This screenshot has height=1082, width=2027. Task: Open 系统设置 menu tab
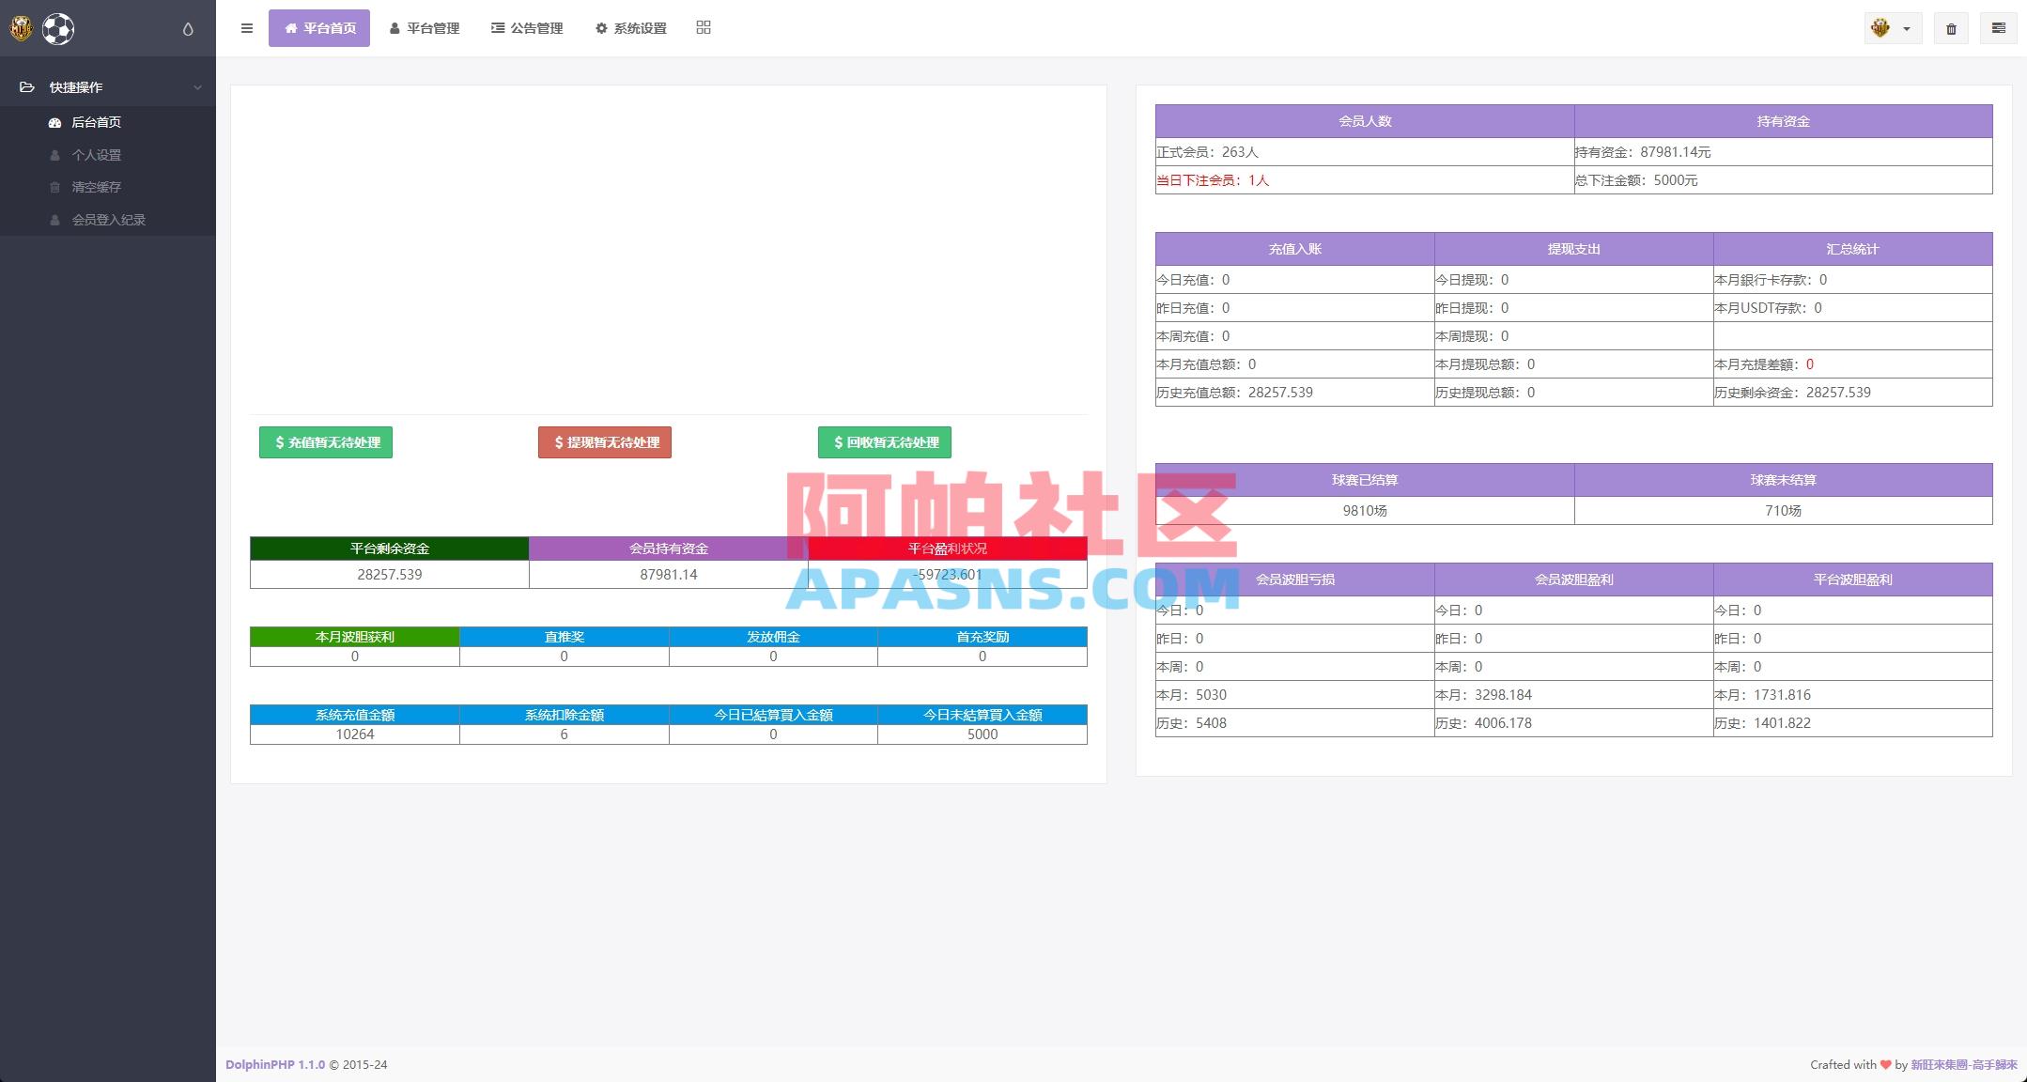[x=631, y=28]
